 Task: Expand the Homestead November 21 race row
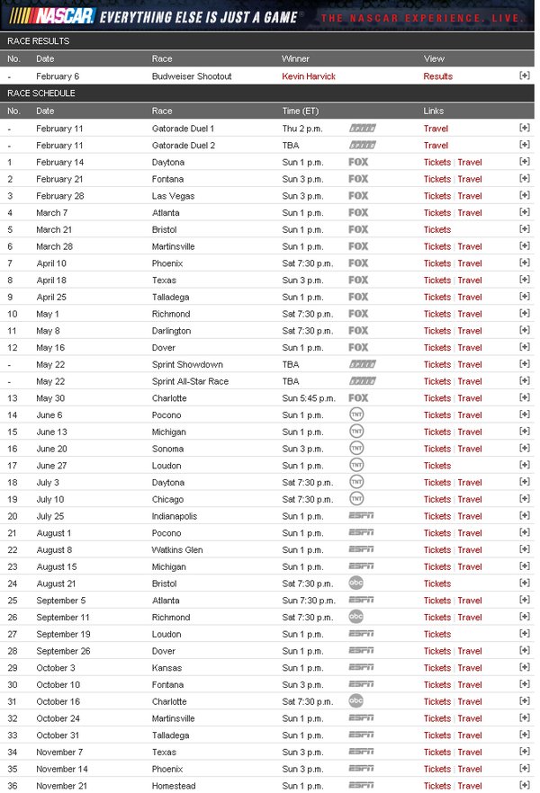click(525, 785)
